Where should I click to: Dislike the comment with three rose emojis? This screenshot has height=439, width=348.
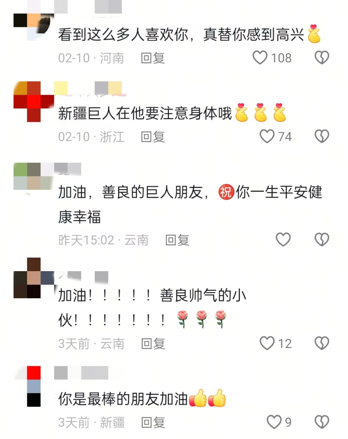(x=322, y=343)
